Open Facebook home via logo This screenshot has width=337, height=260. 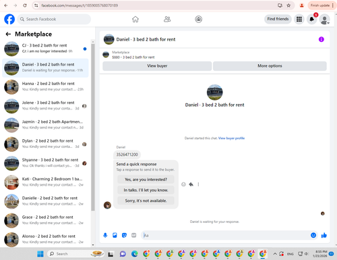(x=9, y=19)
